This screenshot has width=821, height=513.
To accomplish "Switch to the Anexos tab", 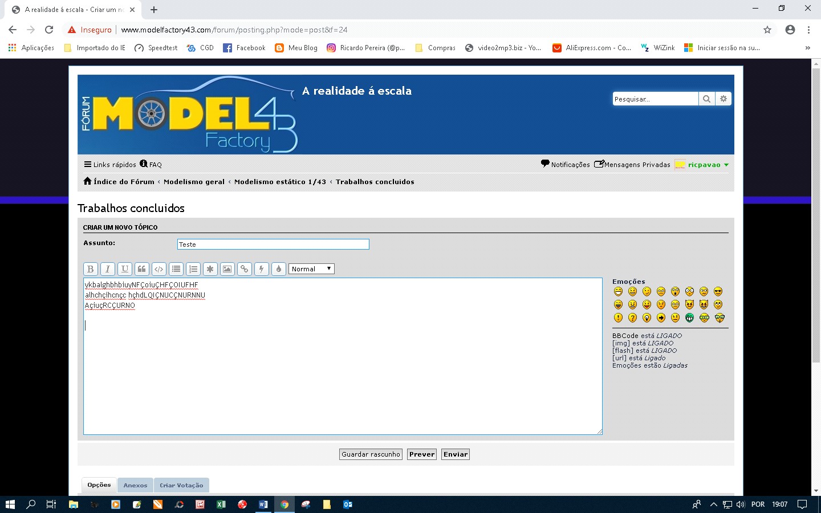I will [x=135, y=485].
